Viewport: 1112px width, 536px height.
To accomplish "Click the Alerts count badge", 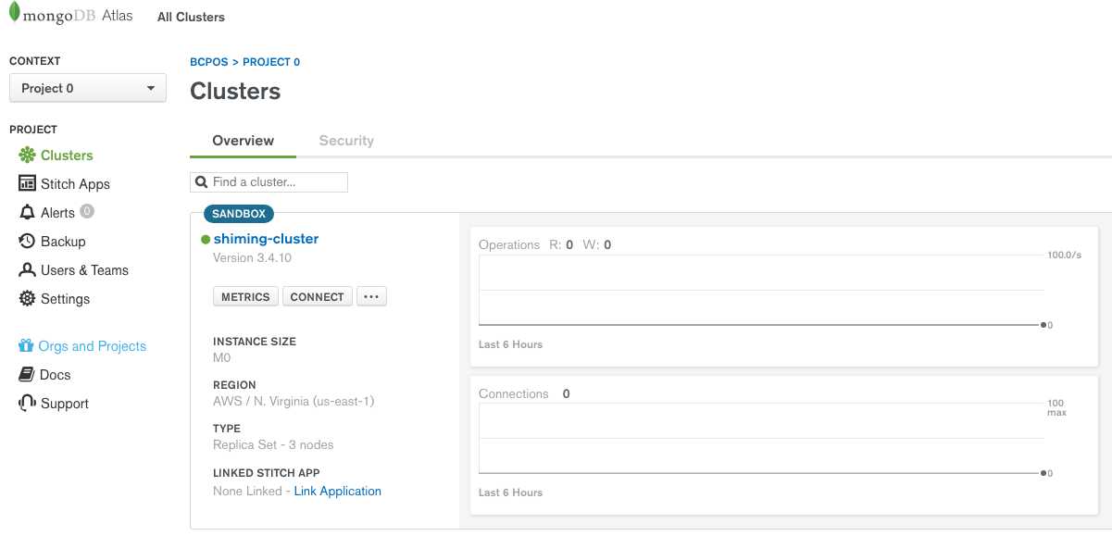I will click(87, 212).
